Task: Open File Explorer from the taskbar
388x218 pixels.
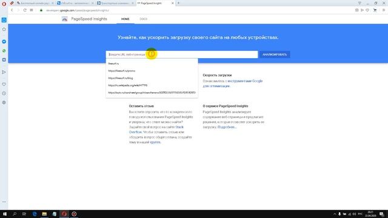Action: pos(44,214)
